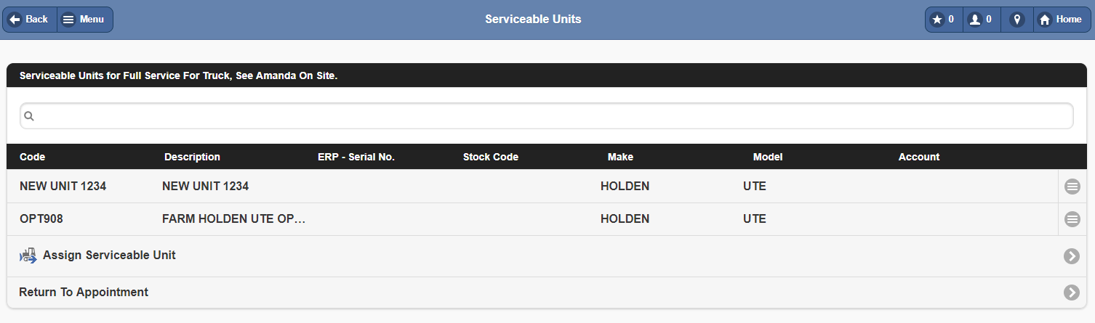The height and width of the screenshot is (323, 1095).
Task: Click the Back arrow button
Action: coord(29,20)
